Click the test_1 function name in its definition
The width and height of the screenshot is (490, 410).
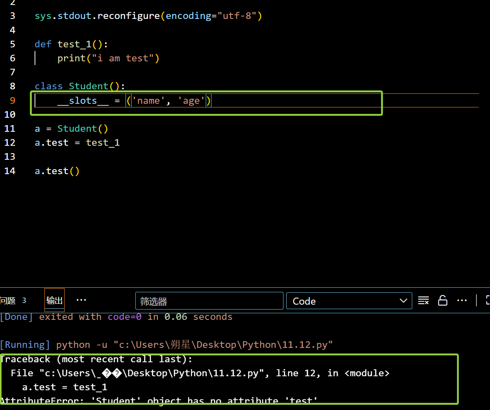pyautogui.click(x=74, y=44)
